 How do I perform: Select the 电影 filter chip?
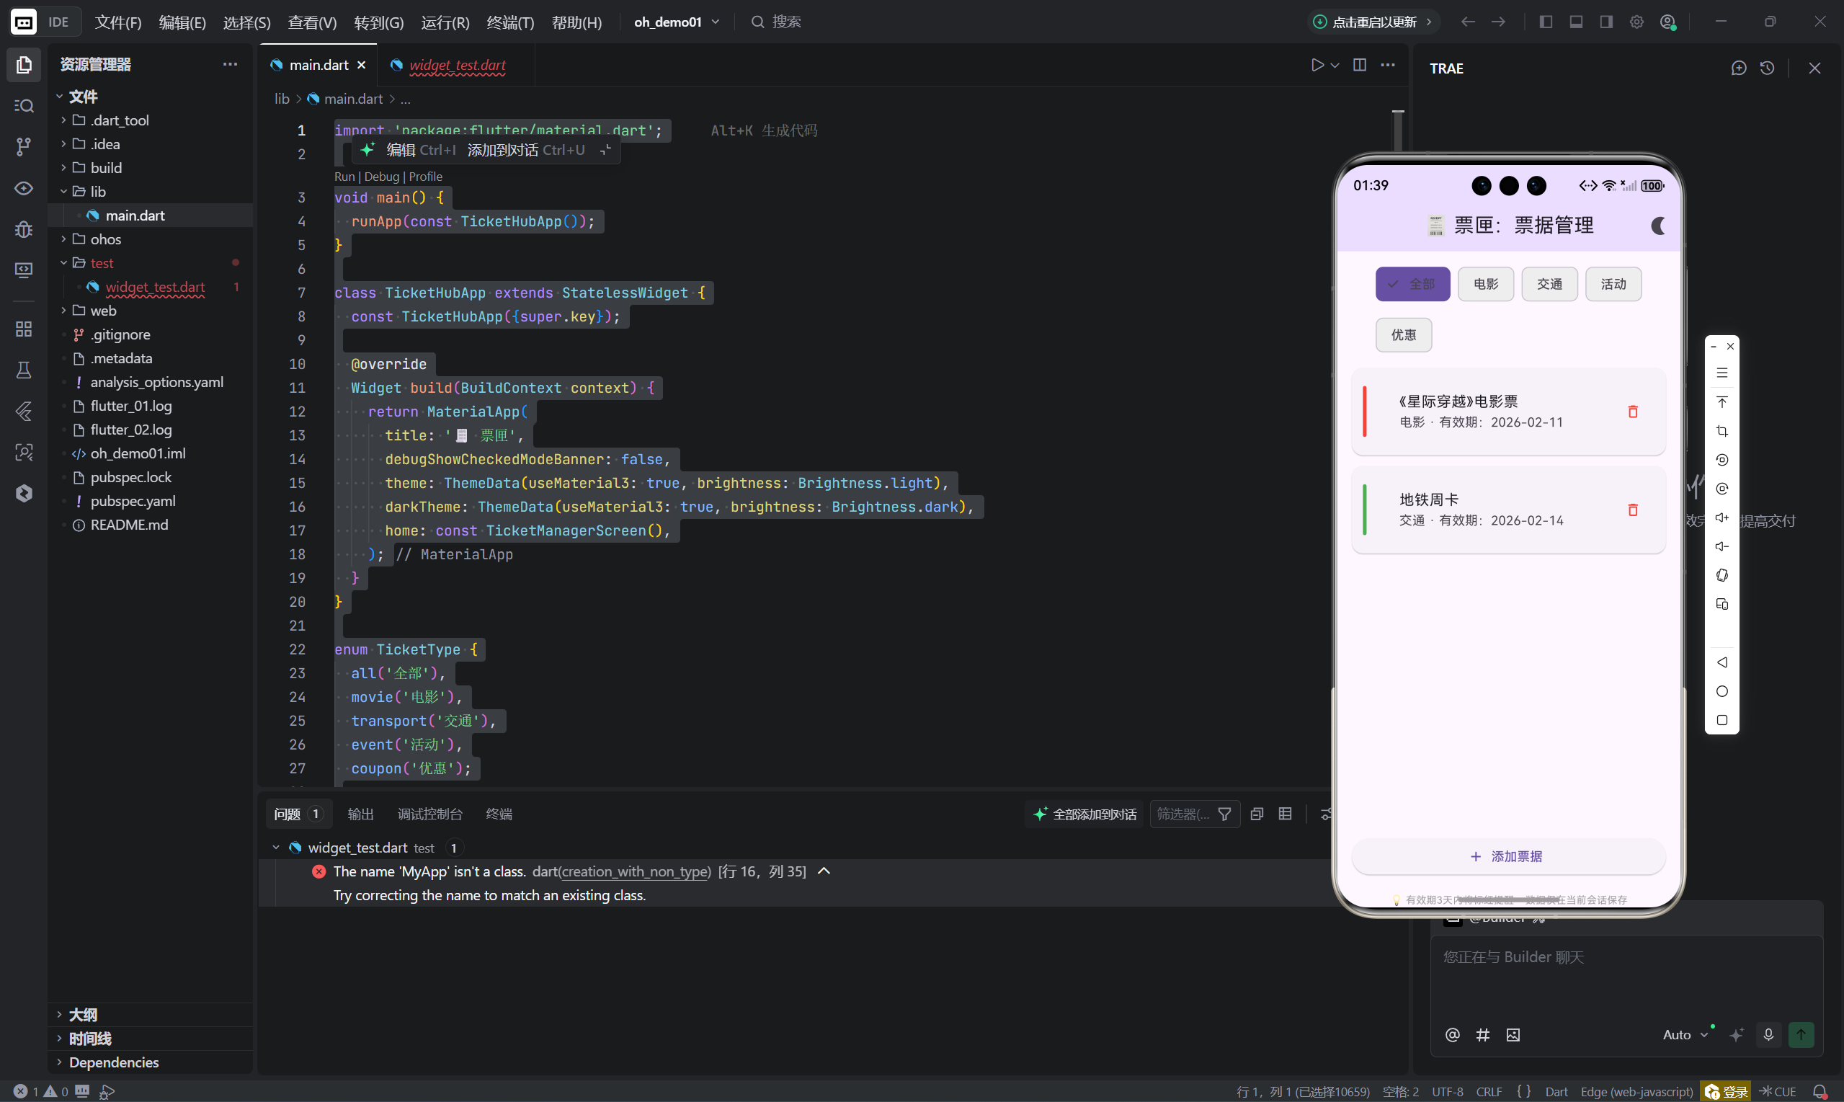[x=1485, y=284]
